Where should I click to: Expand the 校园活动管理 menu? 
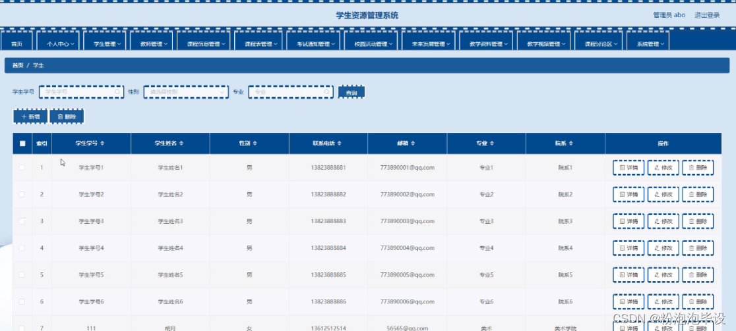coord(371,41)
